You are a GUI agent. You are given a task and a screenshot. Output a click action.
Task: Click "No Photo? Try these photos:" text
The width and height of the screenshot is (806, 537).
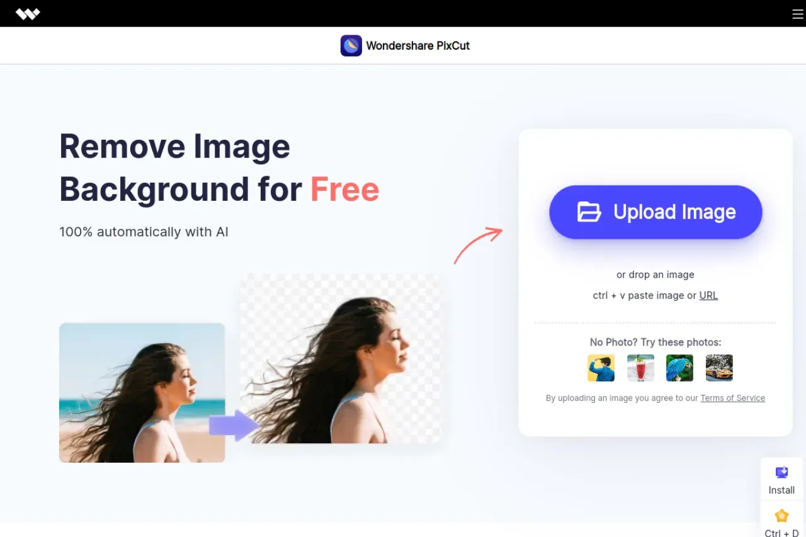point(656,342)
